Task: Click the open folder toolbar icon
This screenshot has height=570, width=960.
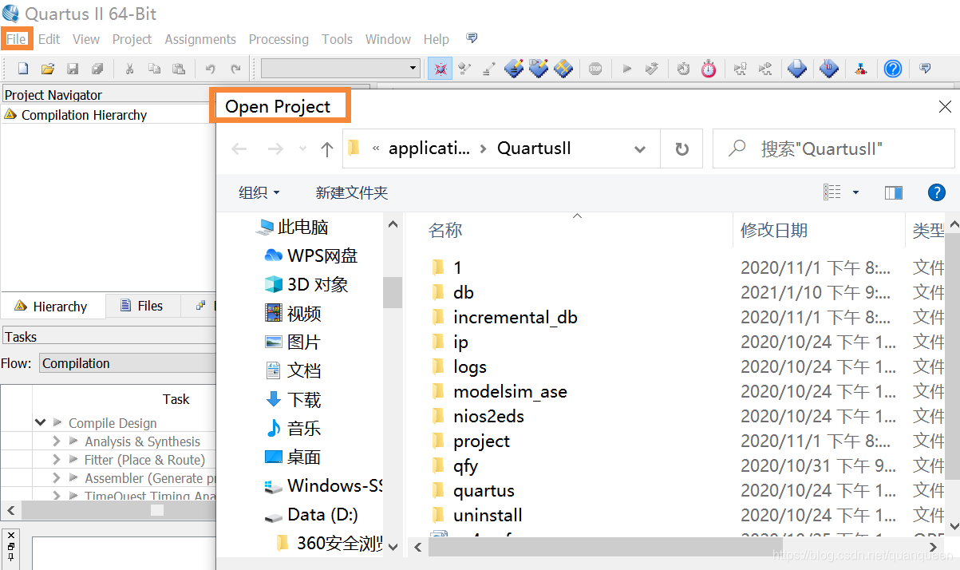Action: (x=48, y=69)
